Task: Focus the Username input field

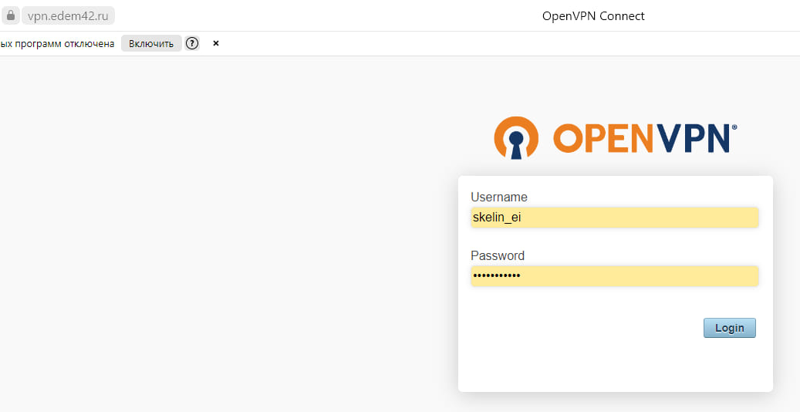Action: pyautogui.click(x=614, y=218)
